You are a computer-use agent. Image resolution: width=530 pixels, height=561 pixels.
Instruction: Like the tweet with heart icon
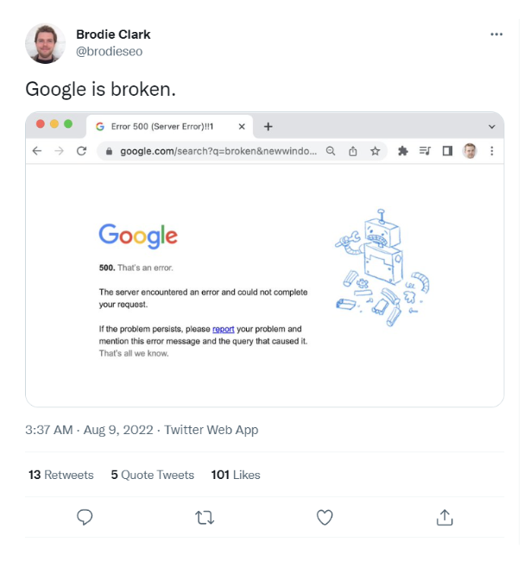pyautogui.click(x=325, y=517)
